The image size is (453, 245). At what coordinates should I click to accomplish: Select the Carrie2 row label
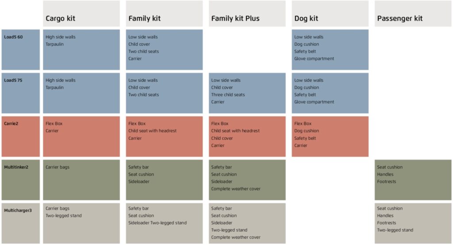[x=20, y=136]
